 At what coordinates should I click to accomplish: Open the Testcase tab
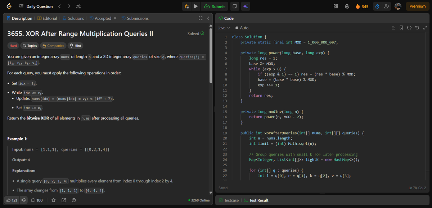pyautogui.click(x=229, y=200)
